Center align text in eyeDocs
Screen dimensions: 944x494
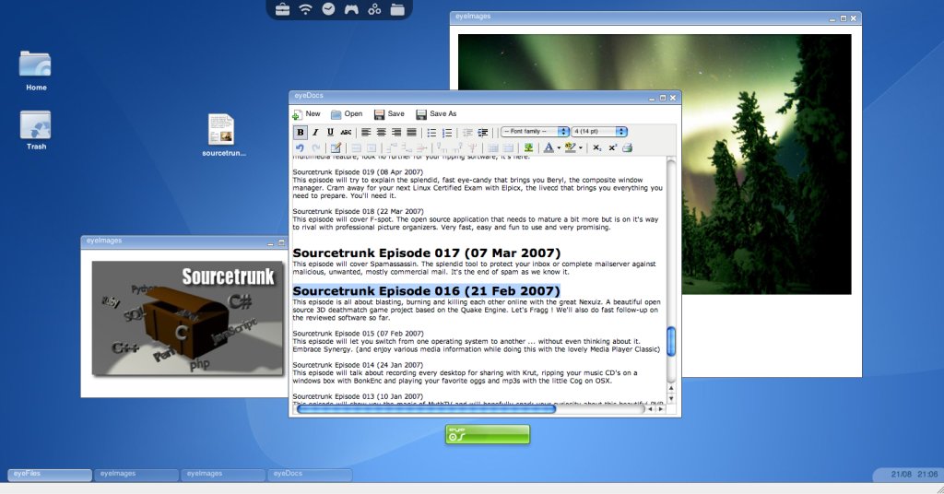pyautogui.click(x=381, y=132)
